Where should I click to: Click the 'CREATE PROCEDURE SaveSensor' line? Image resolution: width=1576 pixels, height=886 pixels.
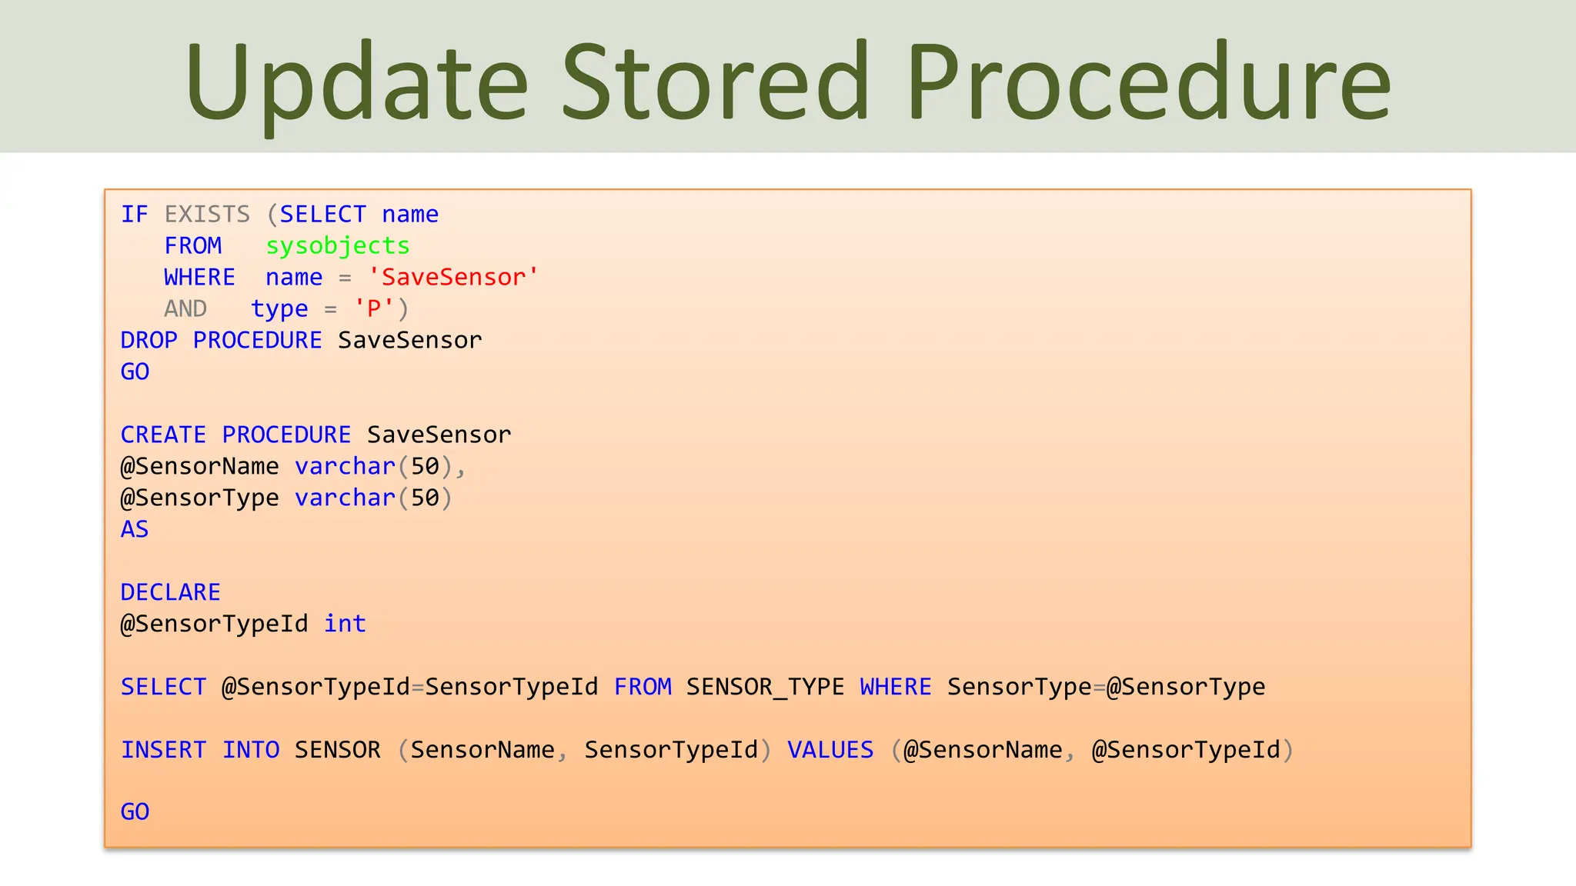pos(316,435)
